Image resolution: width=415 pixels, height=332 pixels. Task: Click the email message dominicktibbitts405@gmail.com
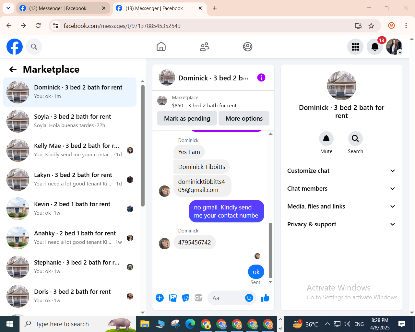202,186
